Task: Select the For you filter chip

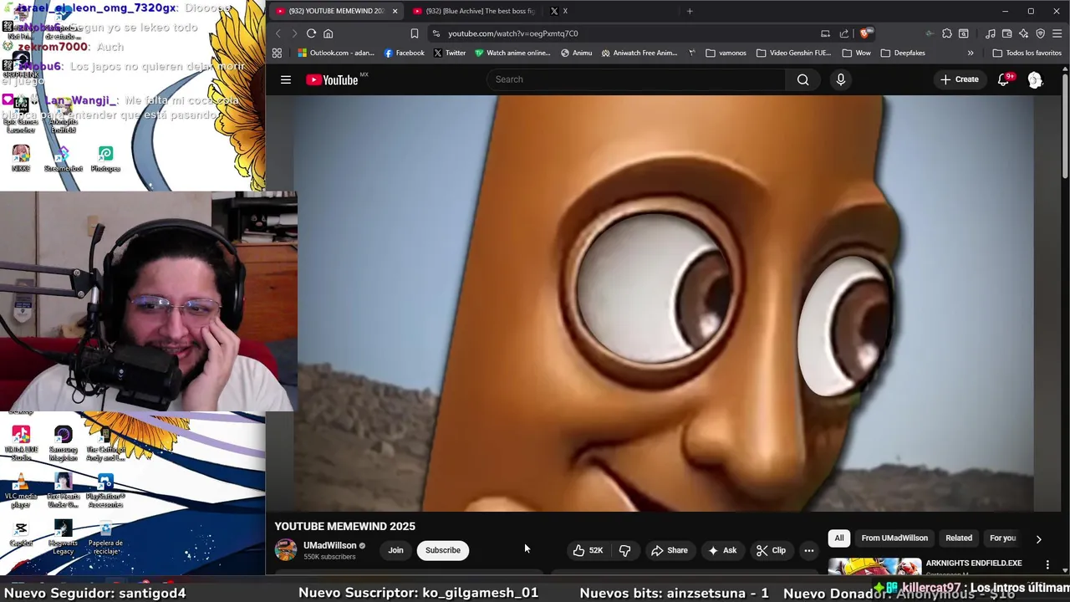Action: (1002, 538)
